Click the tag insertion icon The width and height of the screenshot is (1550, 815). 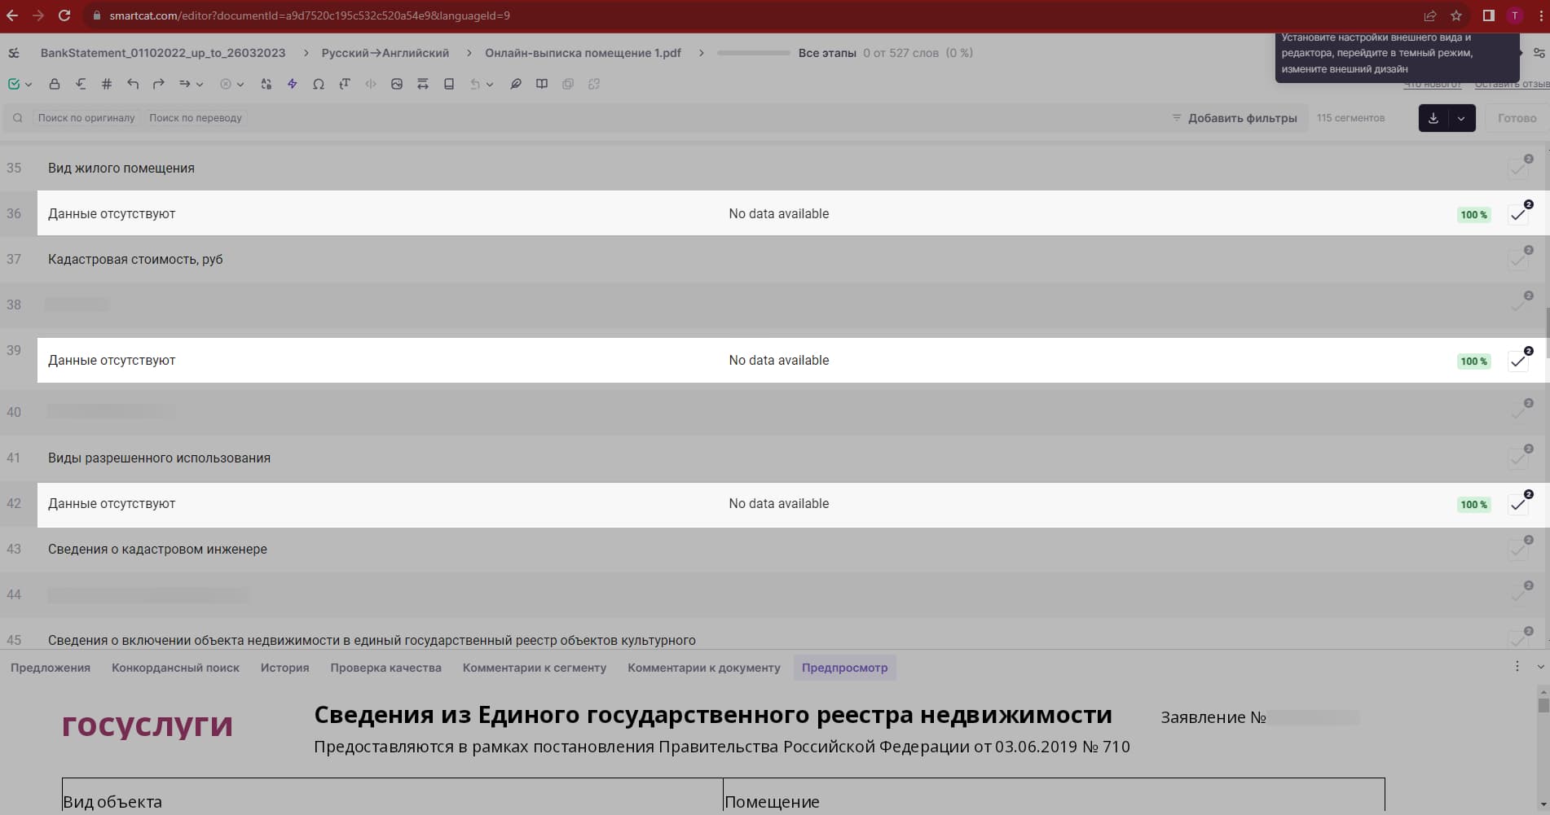(371, 84)
